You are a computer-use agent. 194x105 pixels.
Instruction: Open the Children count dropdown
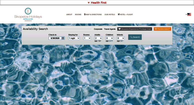[110, 38]
